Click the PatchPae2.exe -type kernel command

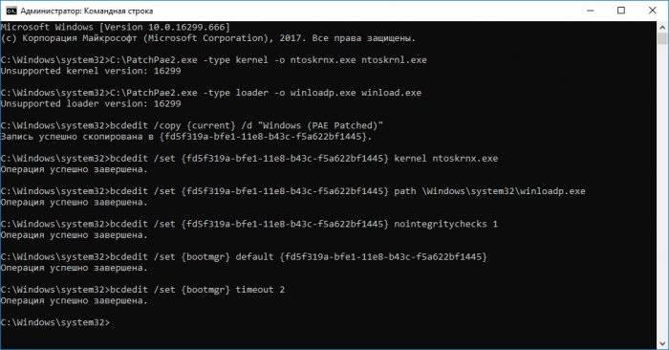[269, 60]
